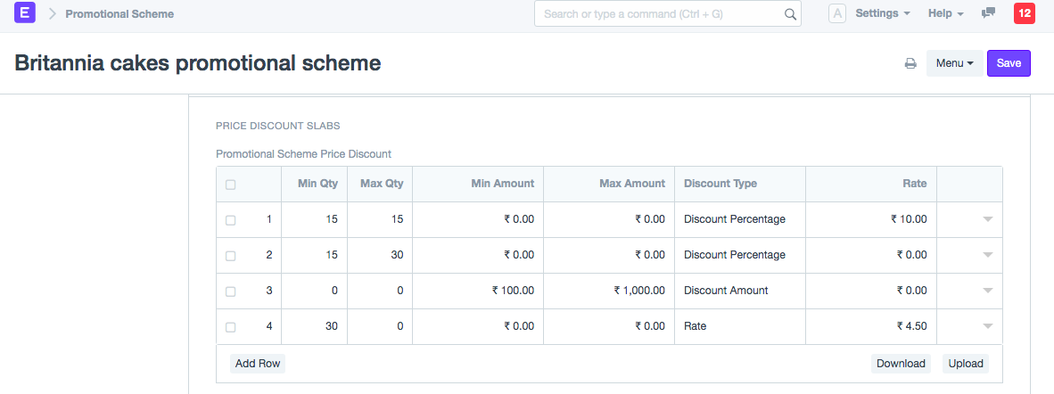Viewport: 1054px width, 394px height.
Task: Tick the checkbox for row 3
Action: [x=231, y=291]
